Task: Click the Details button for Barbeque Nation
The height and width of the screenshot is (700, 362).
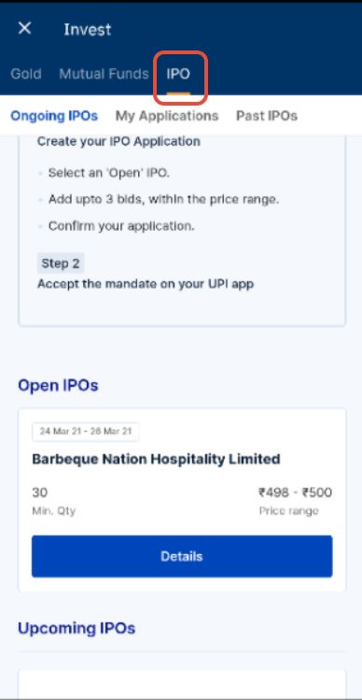Action: [182, 556]
